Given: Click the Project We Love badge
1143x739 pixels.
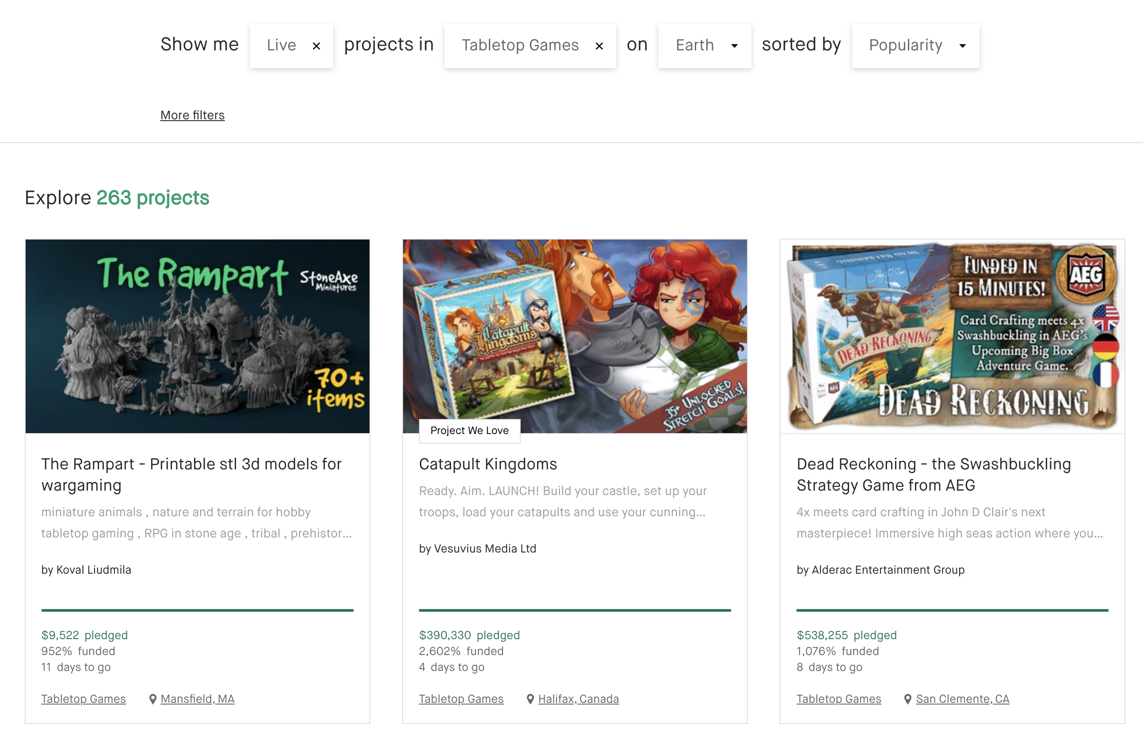Looking at the screenshot, I should (469, 430).
